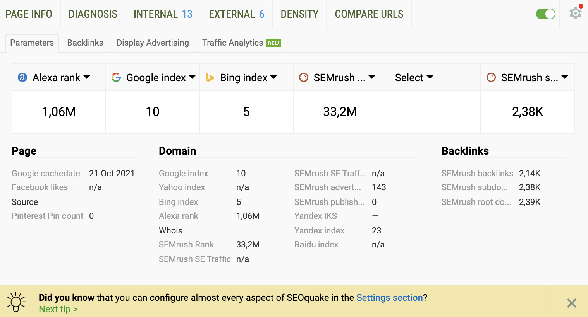Switch to the Display Advertising sub-tab

click(x=153, y=43)
